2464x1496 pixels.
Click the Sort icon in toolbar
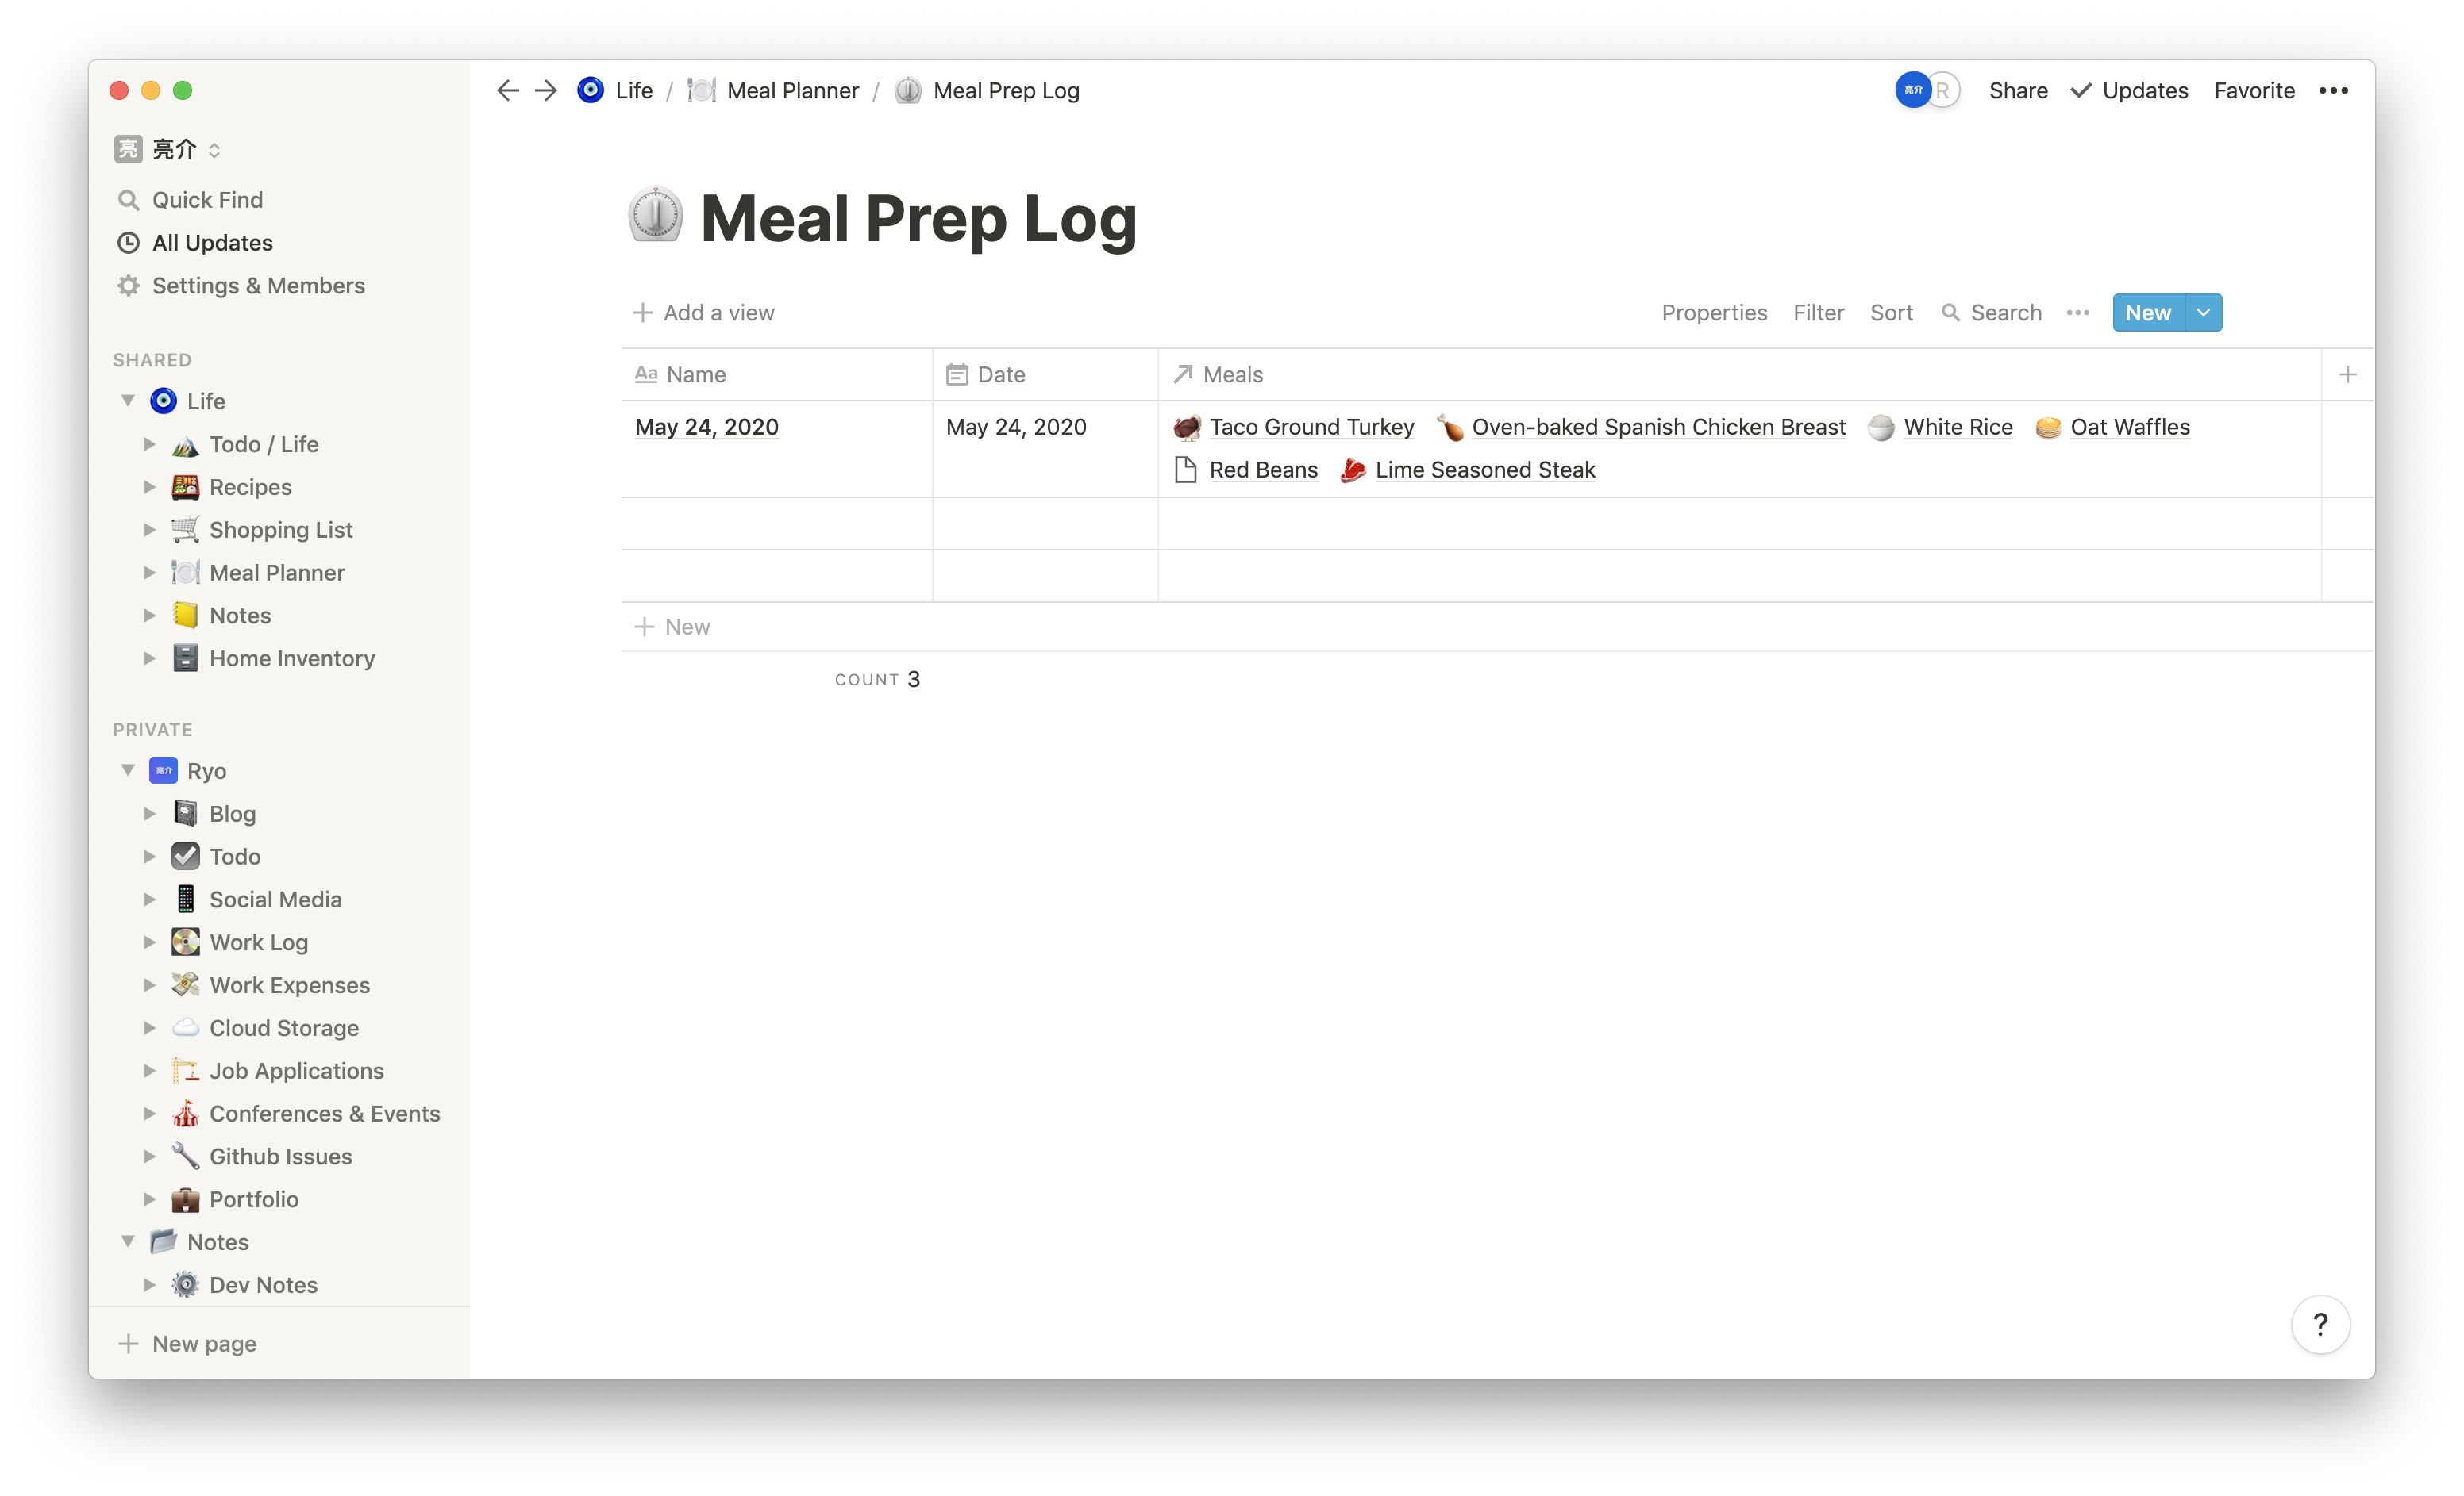(1890, 313)
